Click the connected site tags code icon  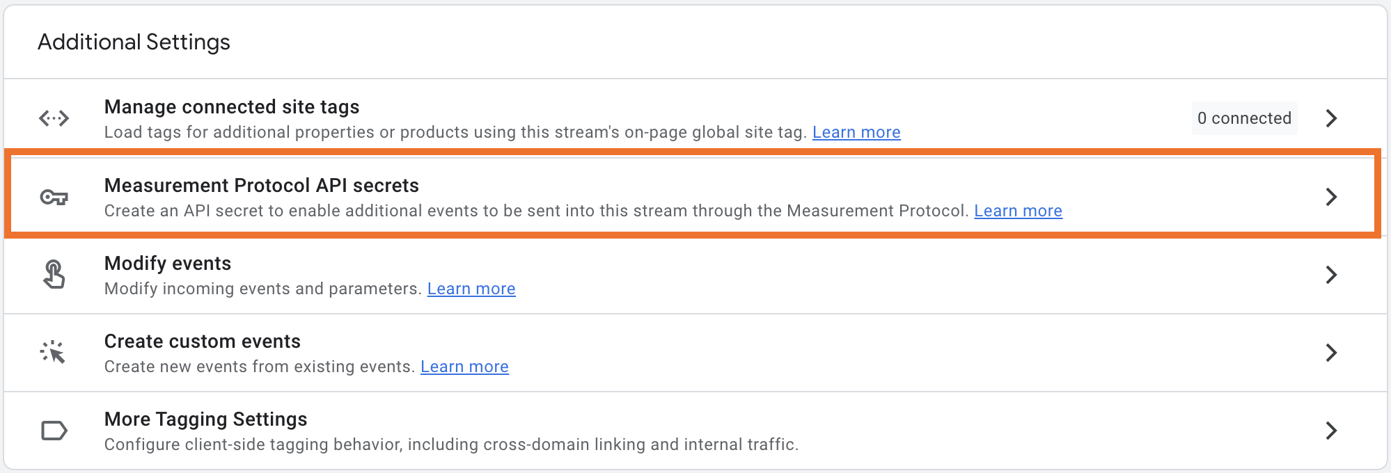(54, 118)
